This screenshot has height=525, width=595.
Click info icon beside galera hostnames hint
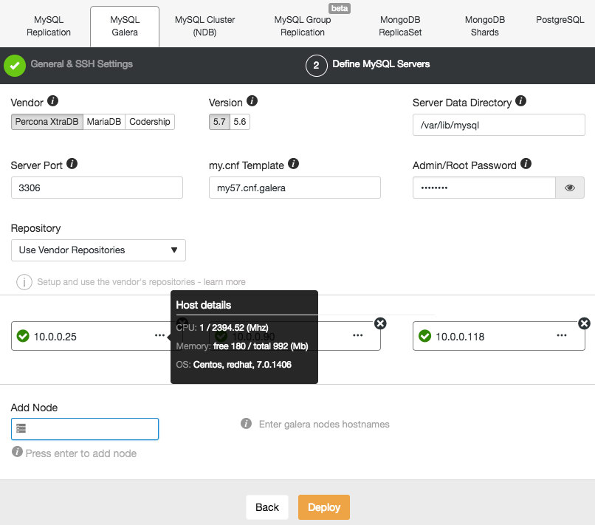246,423
